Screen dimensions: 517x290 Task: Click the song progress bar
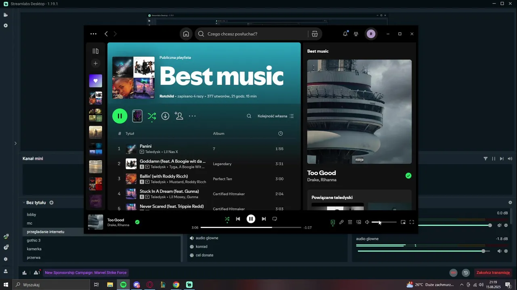[x=251, y=228]
